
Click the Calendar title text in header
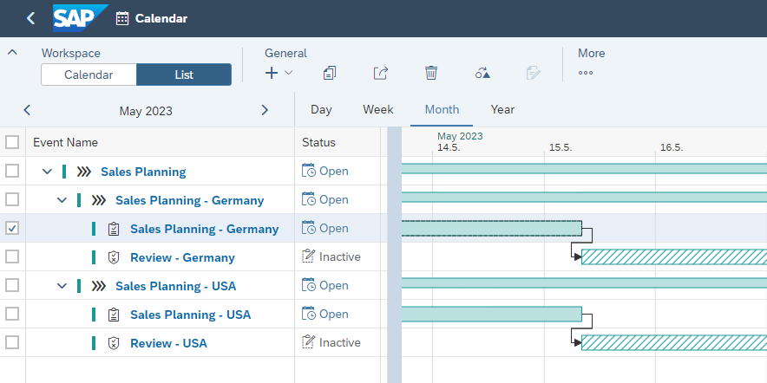click(161, 18)
